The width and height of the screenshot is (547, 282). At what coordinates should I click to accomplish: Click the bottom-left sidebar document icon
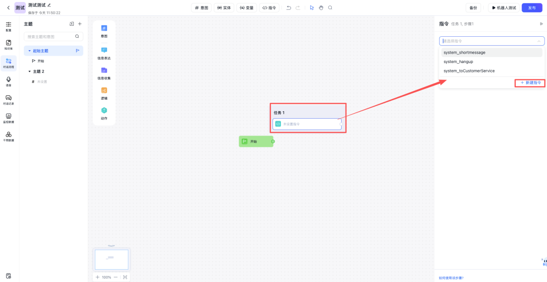click(8, 276)
